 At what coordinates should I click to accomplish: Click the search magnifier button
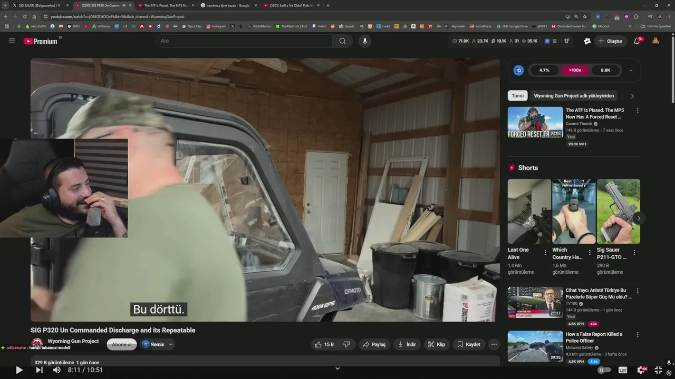click(x=342, y=41)
